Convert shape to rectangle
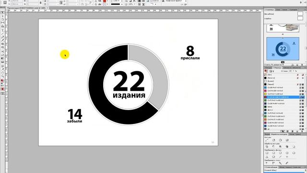307x173 pixels. [x=267, y=153]
